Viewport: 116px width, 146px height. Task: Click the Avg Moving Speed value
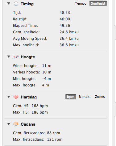point(69,39)
